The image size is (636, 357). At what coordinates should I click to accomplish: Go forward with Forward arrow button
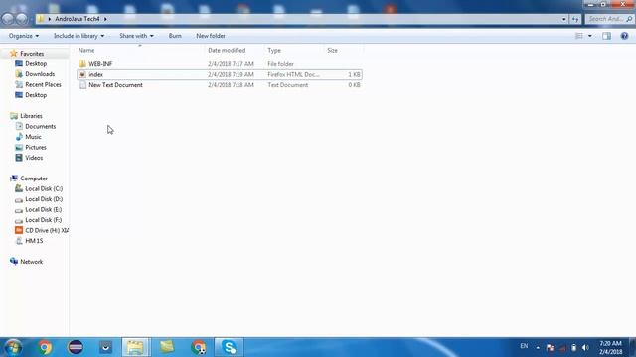pyautogui.click(x=22, y=19)
